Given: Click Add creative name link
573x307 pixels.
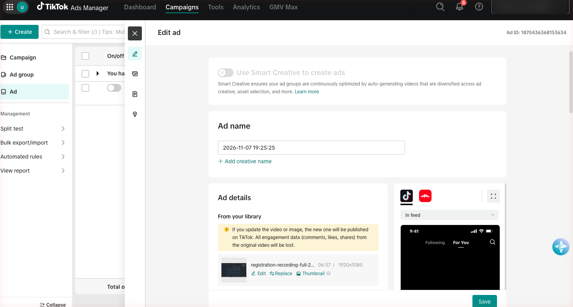Looking at the screenshot, I should [x=245, y=161].
